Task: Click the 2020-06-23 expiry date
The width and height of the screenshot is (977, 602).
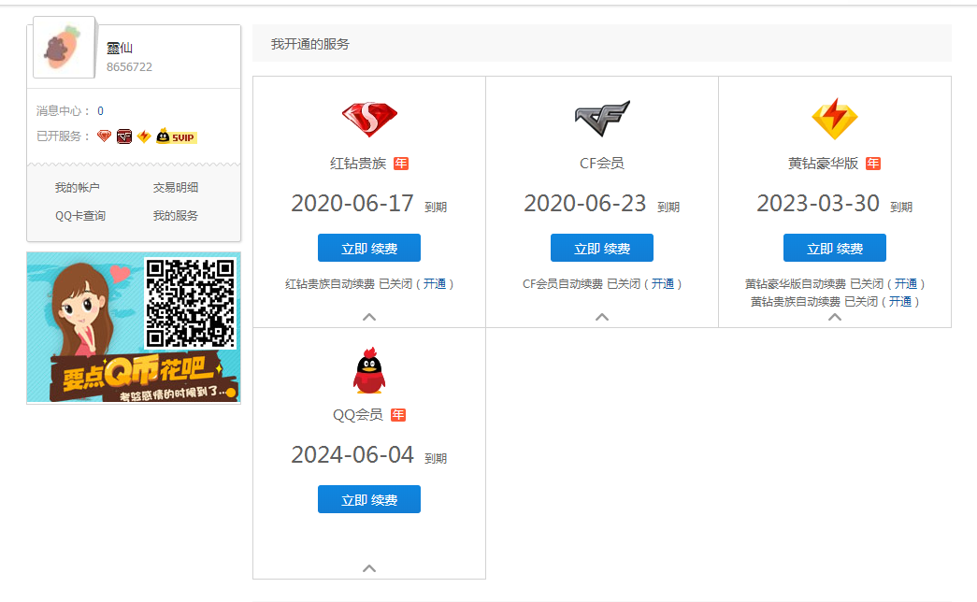Action: coord(585,204)
